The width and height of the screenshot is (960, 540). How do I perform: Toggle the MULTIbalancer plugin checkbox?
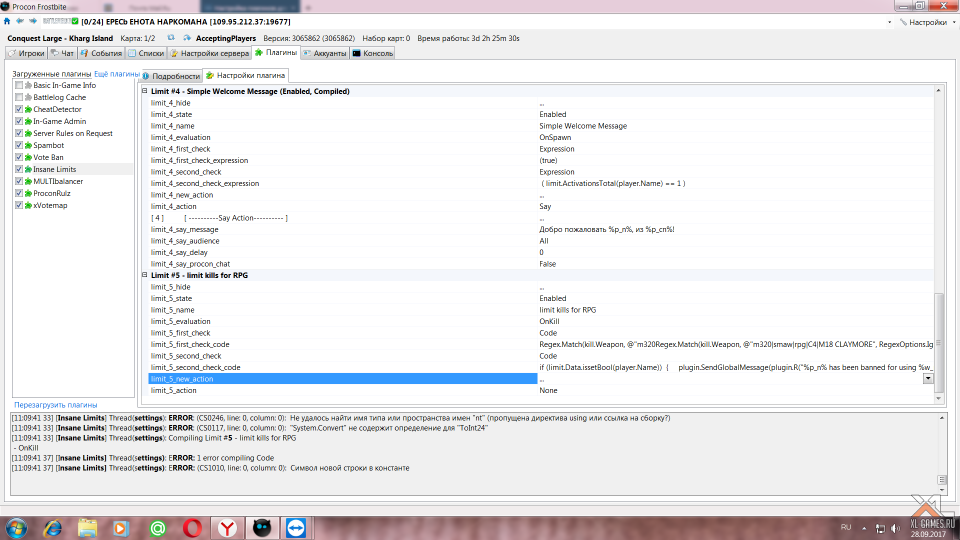[x=19, y=181]
